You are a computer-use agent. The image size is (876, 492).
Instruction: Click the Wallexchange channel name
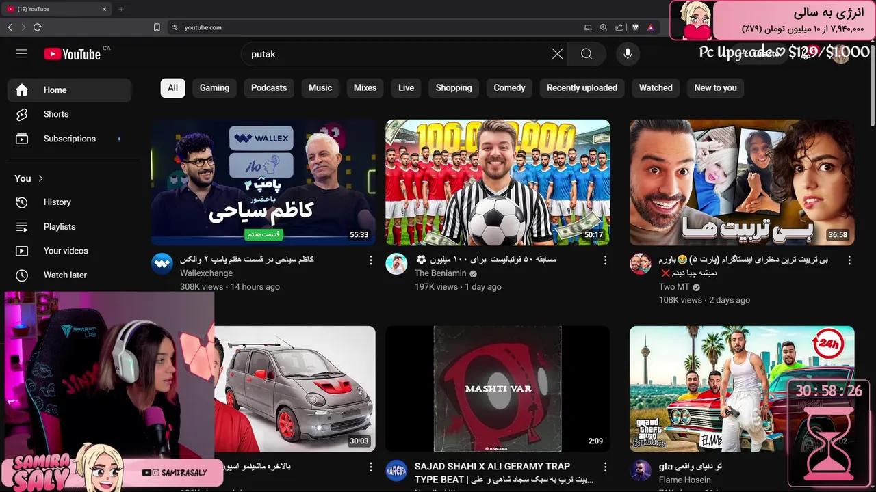tap(206, 273)
